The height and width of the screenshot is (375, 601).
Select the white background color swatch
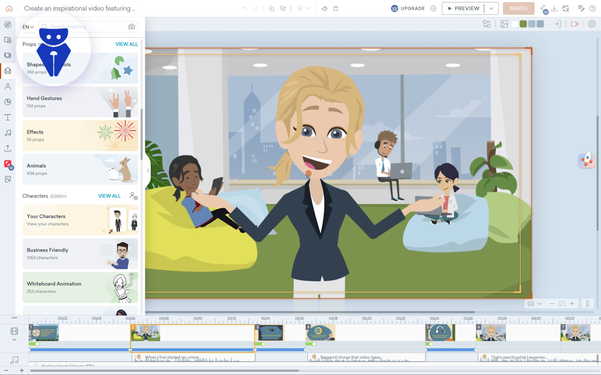point(515,24)
